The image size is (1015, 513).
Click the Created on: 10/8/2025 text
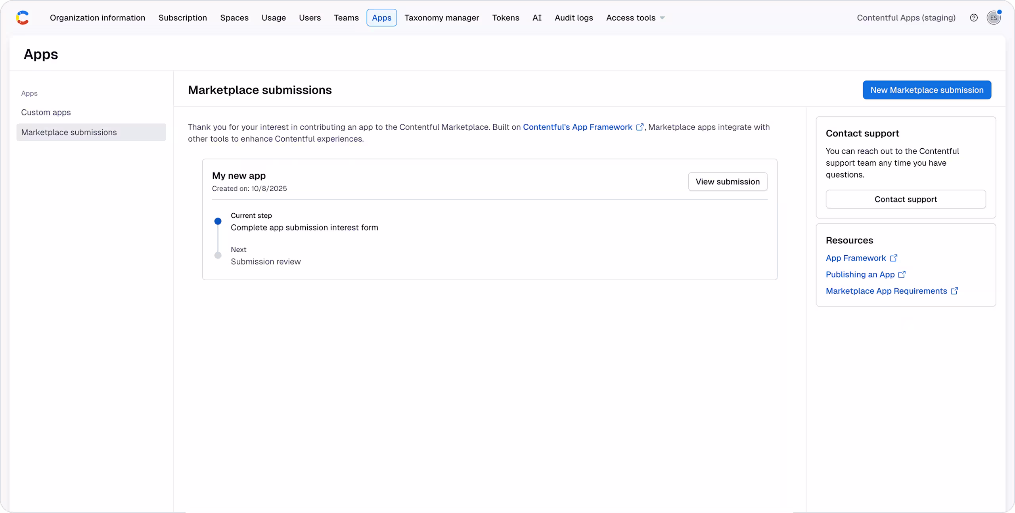point(249,189)
